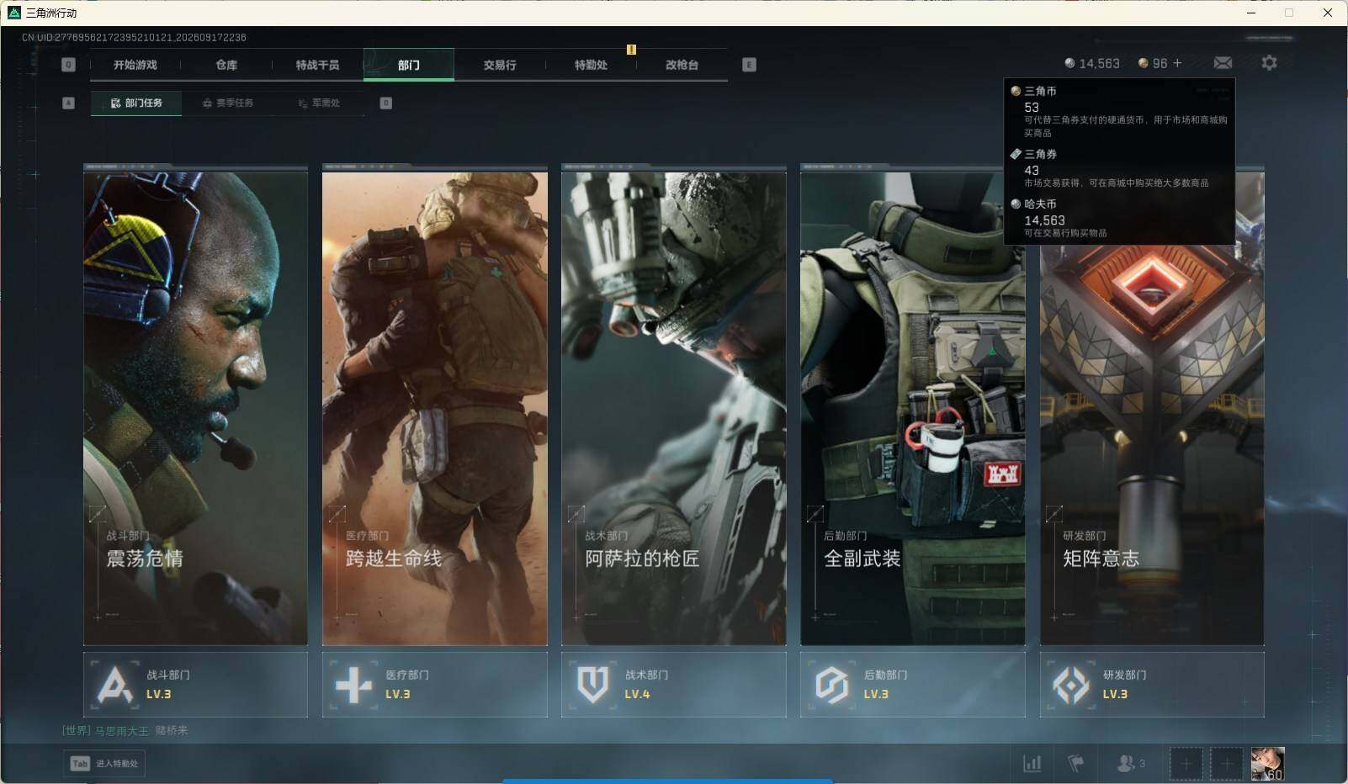Switch to the 仓库 tab
Viewport: 1348px width, 784px height.
coord(226,65)
